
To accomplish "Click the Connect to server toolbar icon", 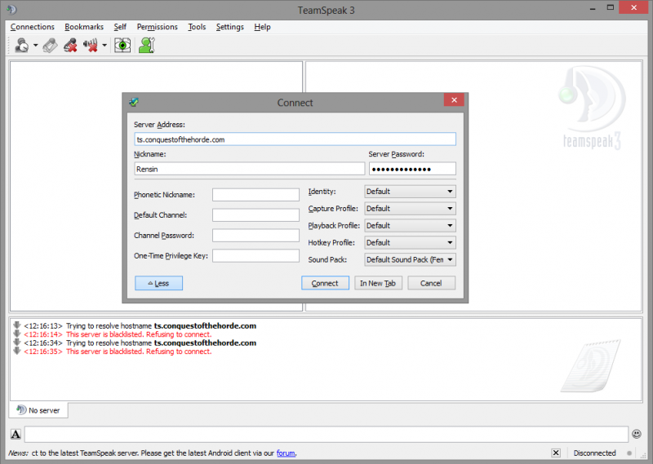I will pyautogui.click(x=21, y=45).
